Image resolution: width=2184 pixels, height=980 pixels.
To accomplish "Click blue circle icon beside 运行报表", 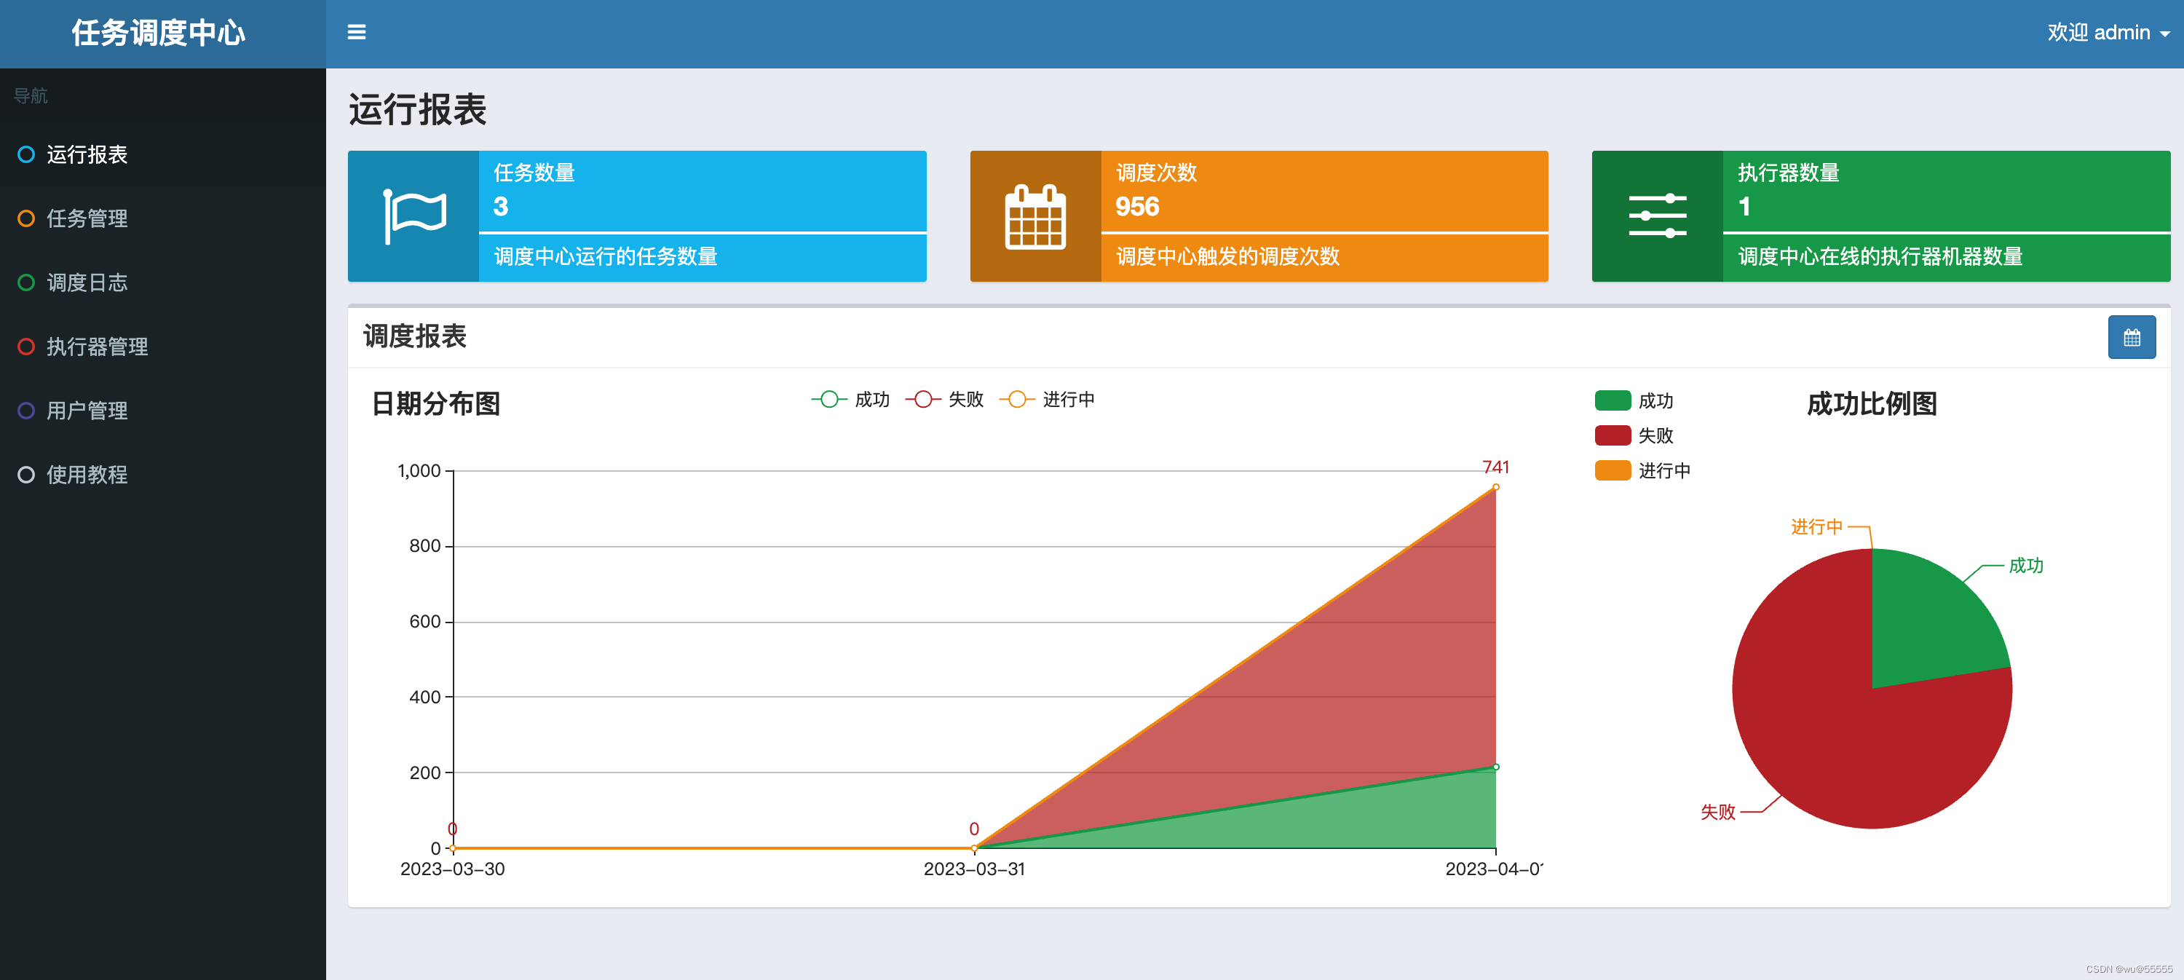I will click(x=26, y=154).
